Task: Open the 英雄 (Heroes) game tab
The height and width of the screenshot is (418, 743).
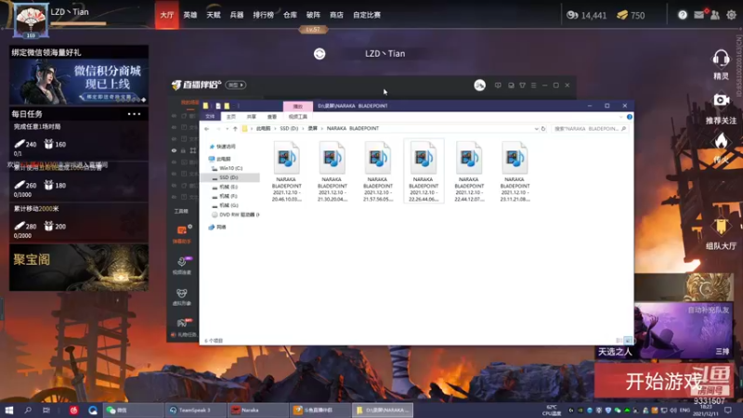Action: tap(190, 15)
